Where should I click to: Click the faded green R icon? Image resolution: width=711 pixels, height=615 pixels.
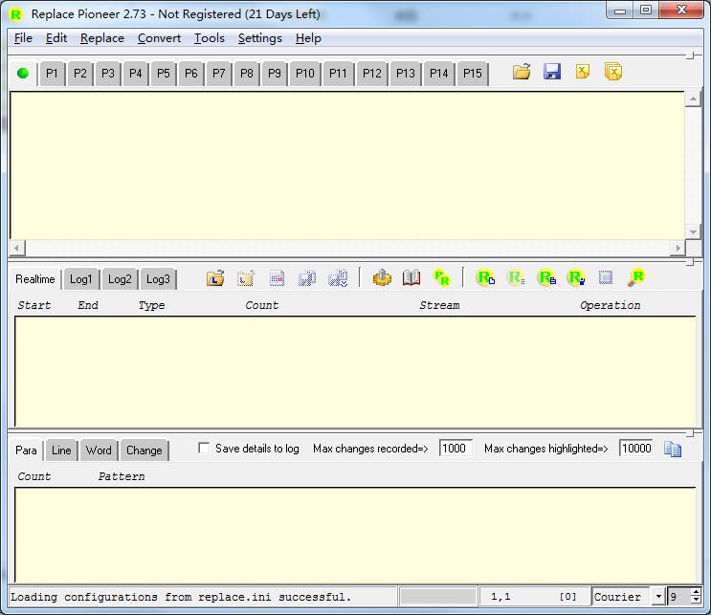pos(516,277)
